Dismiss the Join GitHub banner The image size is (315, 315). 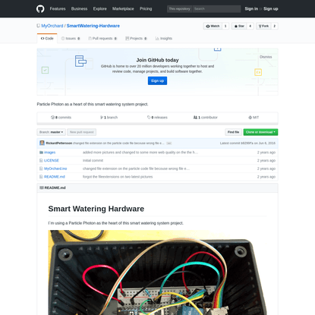[266, 57]
